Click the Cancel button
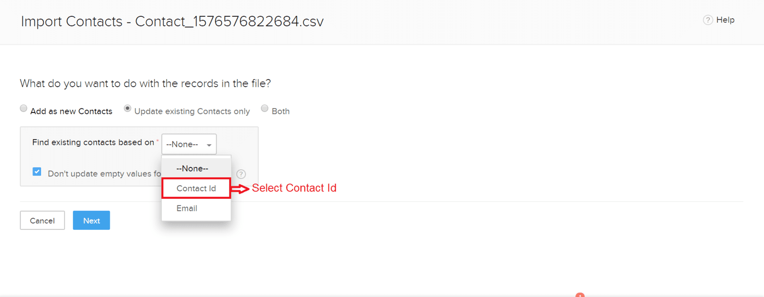The width and height of the screenshot is (764, 297). pos(42,220)
